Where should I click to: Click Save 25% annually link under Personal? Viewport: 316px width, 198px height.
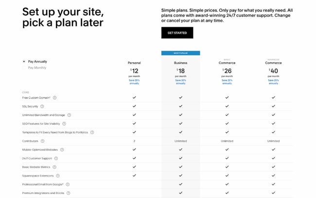point(134,82)
